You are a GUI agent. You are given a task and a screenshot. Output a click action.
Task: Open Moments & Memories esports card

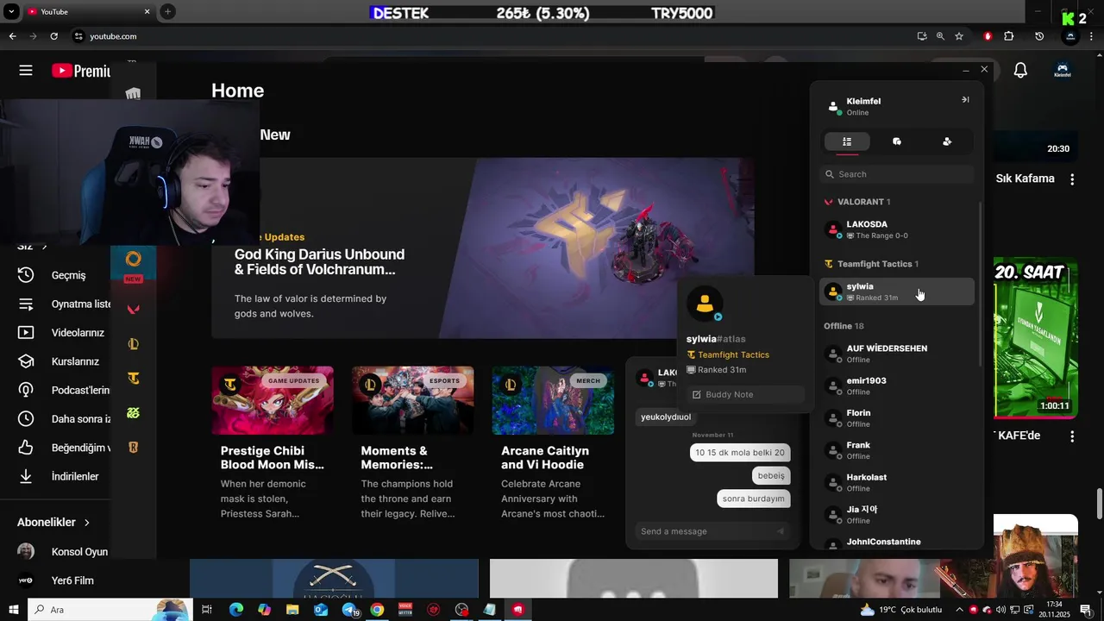[412, 443]
